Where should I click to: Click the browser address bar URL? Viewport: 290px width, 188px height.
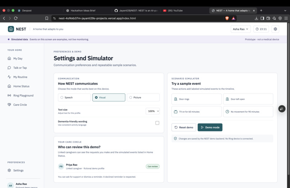[x=97, y=18]
